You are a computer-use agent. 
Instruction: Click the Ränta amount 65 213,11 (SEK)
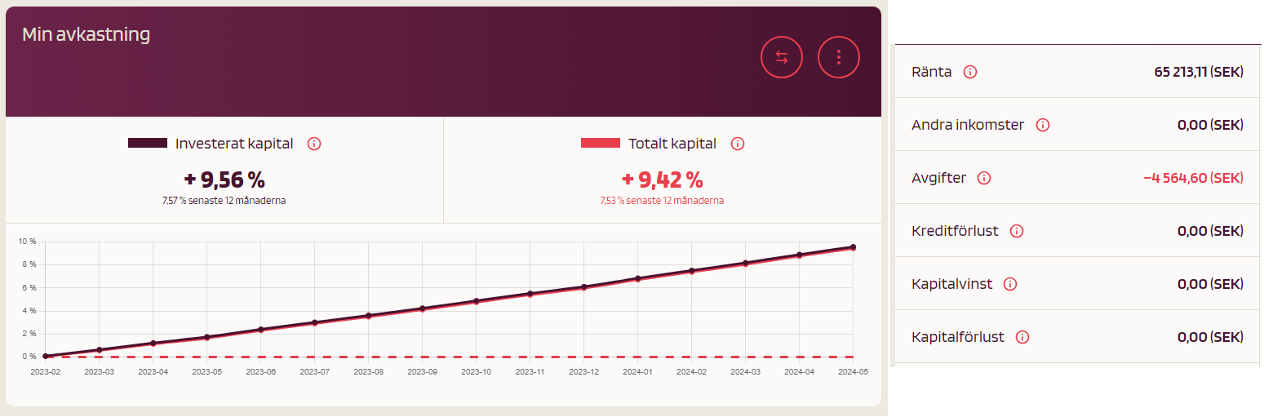pyautogui.click(x=1198, y=72)
